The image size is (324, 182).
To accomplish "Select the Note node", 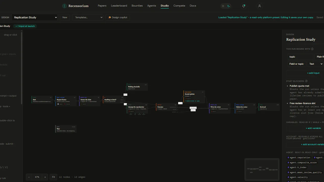I will pyautogui.click(x=66, y=129).
